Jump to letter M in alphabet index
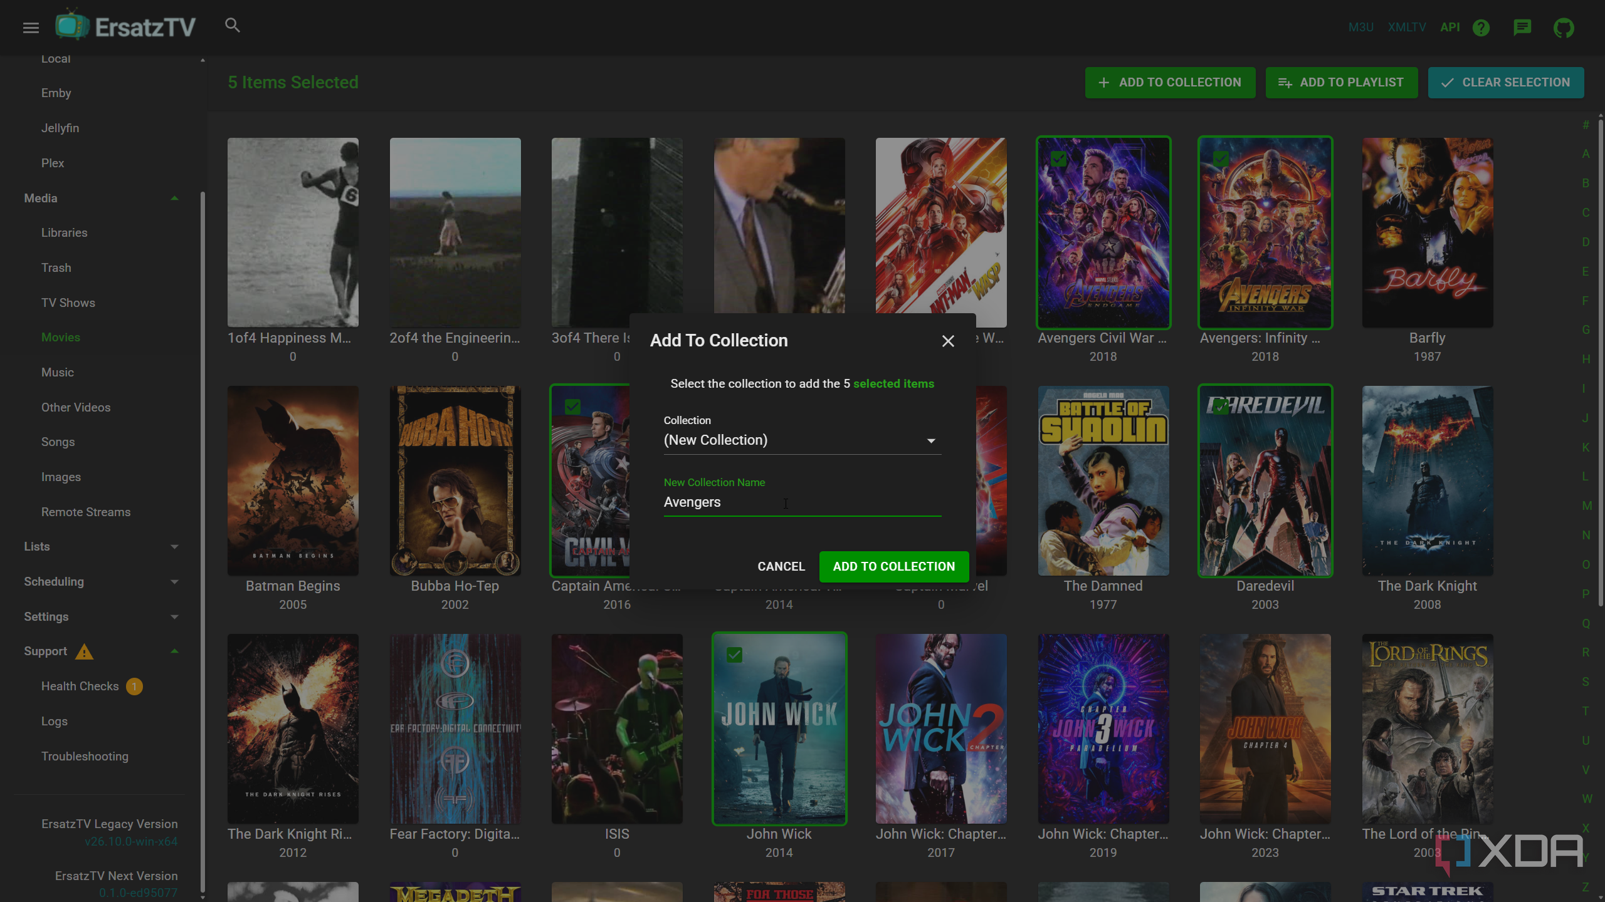Image resolution: width=1605 pixels, height=902 pixels. [1587, 505]
